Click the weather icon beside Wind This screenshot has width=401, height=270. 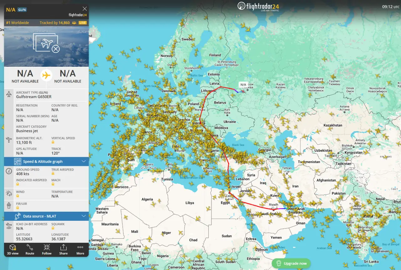(x=9, y=193)
